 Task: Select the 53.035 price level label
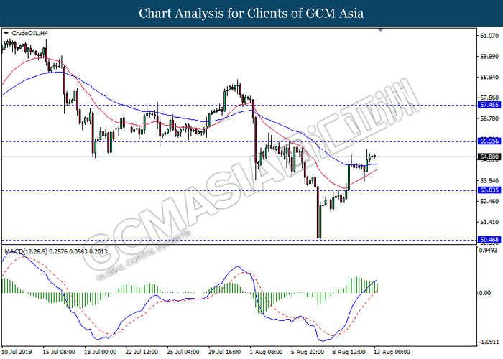pos(489,190)
